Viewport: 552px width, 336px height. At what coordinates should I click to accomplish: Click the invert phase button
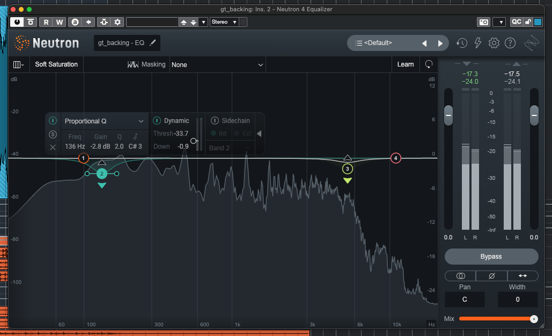point(491,276)
